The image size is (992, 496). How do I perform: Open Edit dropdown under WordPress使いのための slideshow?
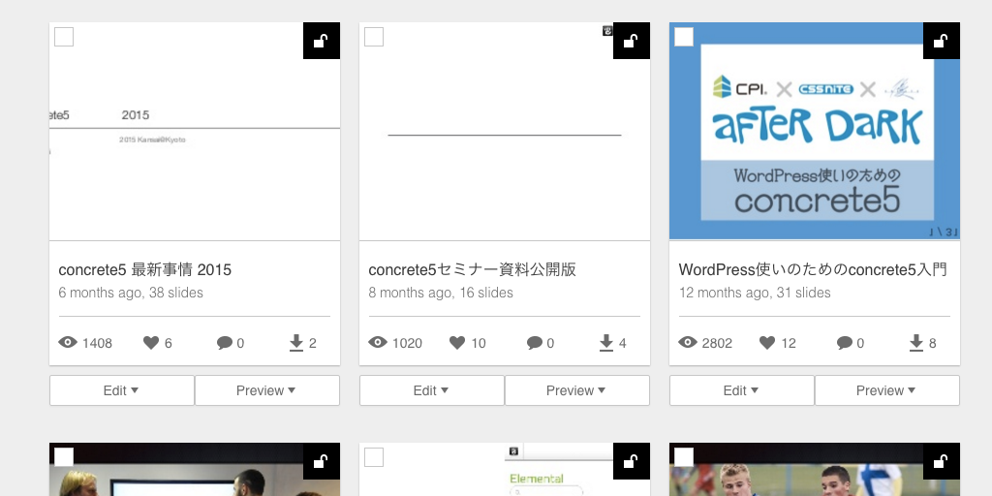pos(741,390)
